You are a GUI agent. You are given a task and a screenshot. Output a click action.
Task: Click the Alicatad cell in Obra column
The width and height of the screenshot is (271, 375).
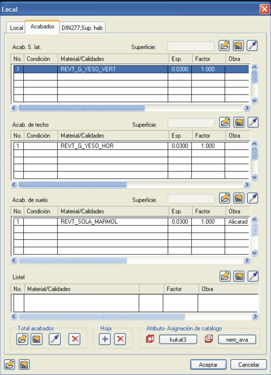(238, 222)
